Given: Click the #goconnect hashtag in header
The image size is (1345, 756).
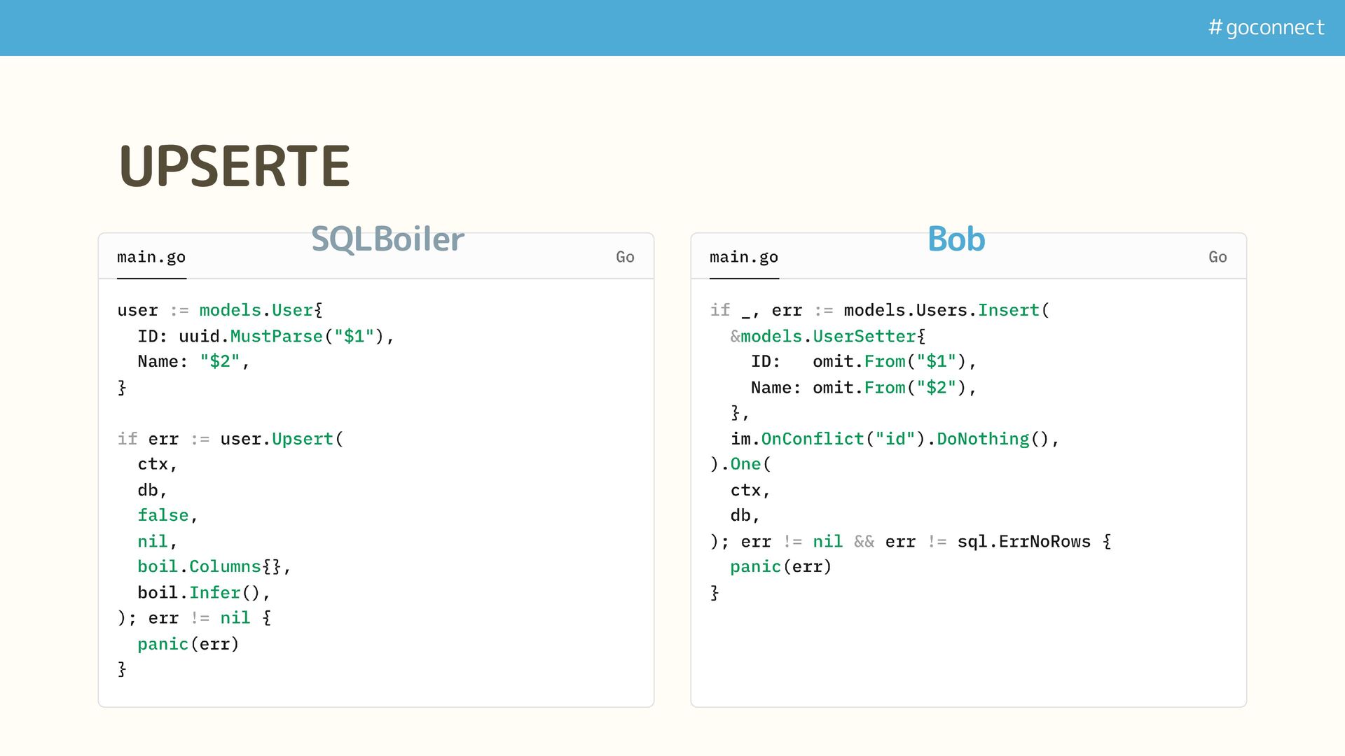Looking at the screenshot, I should [x=1266, y=27].
